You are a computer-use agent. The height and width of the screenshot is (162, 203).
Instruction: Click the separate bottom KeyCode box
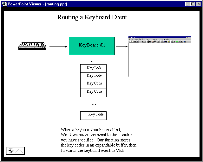click(93, 115)
